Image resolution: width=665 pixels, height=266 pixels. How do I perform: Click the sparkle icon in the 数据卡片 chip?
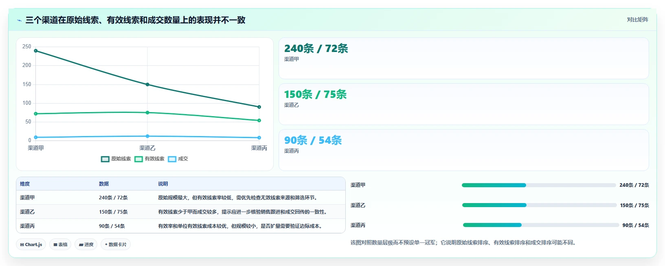coord(106,244)
